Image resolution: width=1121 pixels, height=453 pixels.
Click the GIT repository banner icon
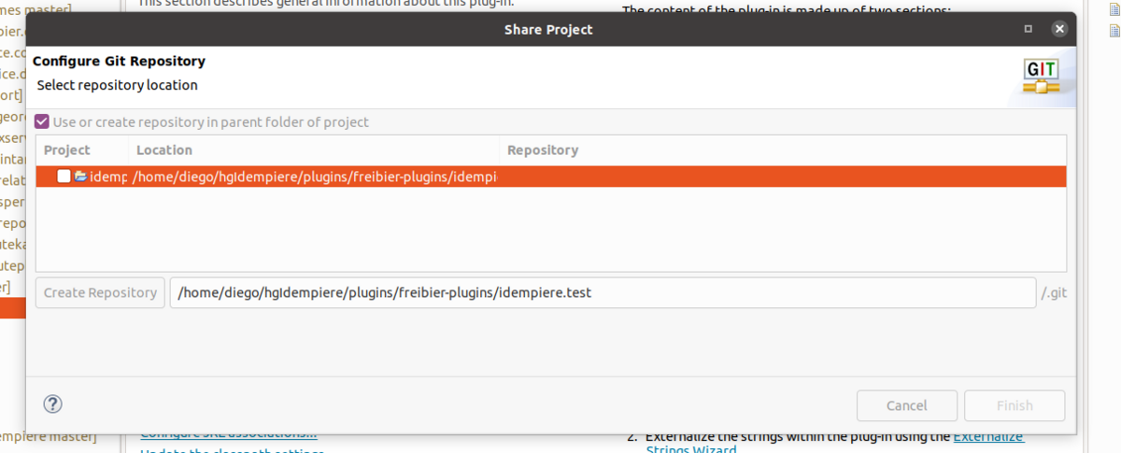click(1041, 78)
